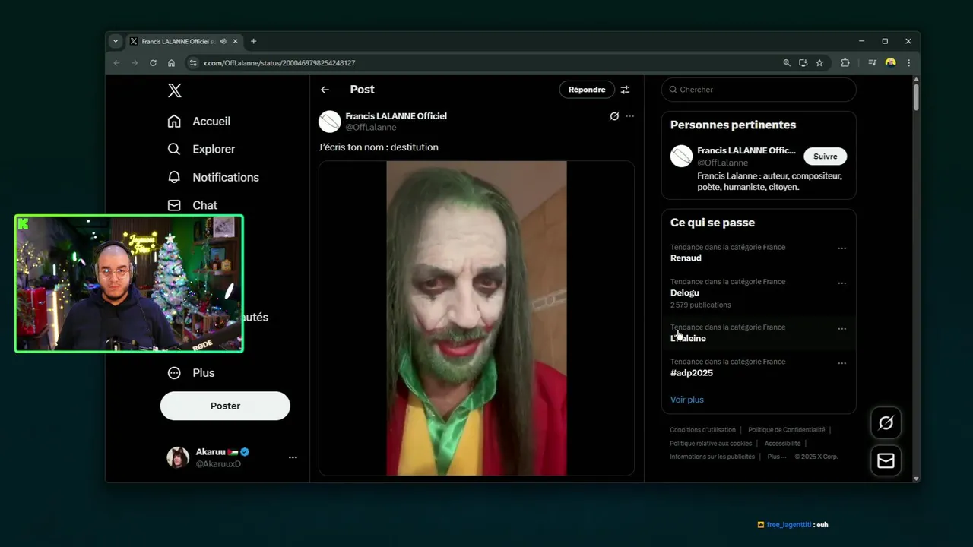Image resolution: width=973 pixels, height=547 pixels.
Task: Open the #adp2025 trend
Action: [x=759, y=367]
